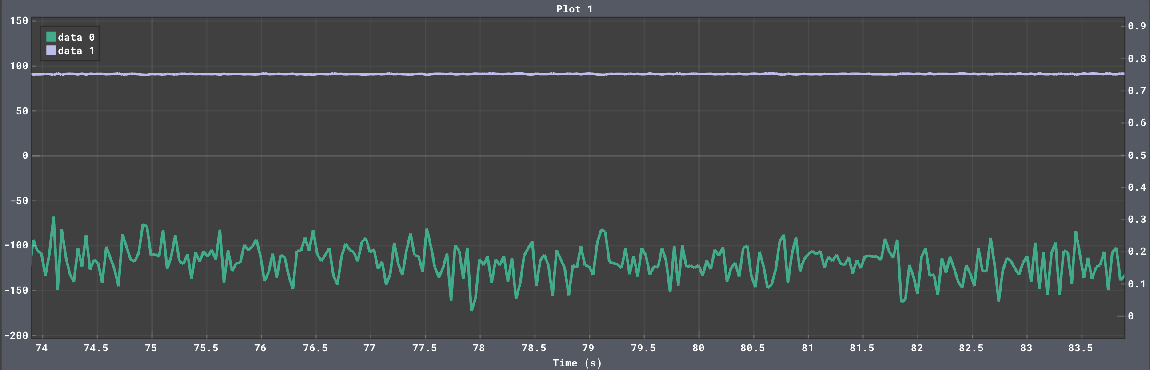The width and height of the screenshot is (1150, 370).
Task: Click the 0.1 label on right axis
Action: point(1137,284)
